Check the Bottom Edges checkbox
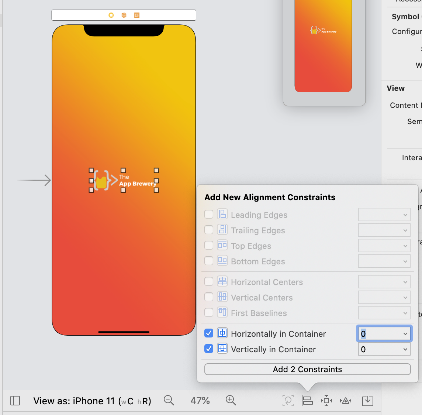The width and height of the screenshot is (422, 415). click(209, 261)
